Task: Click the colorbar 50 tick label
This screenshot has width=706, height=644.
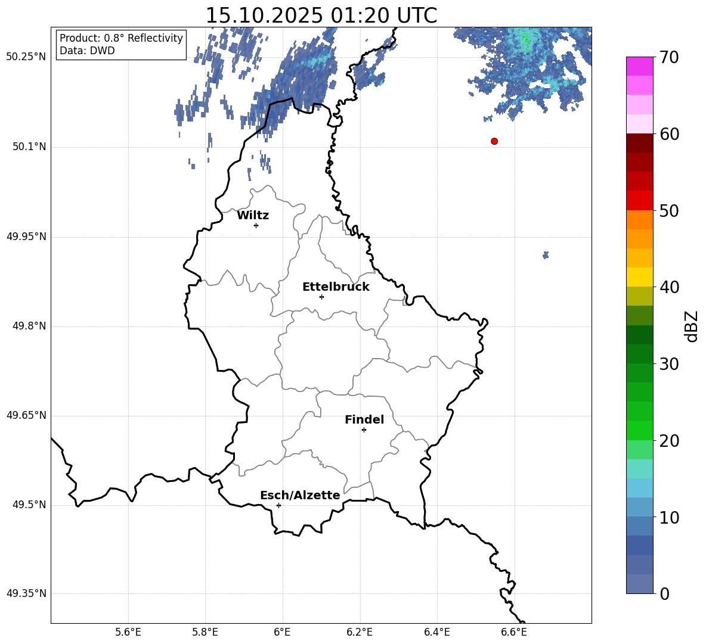Action: click(x=669, y=210)
